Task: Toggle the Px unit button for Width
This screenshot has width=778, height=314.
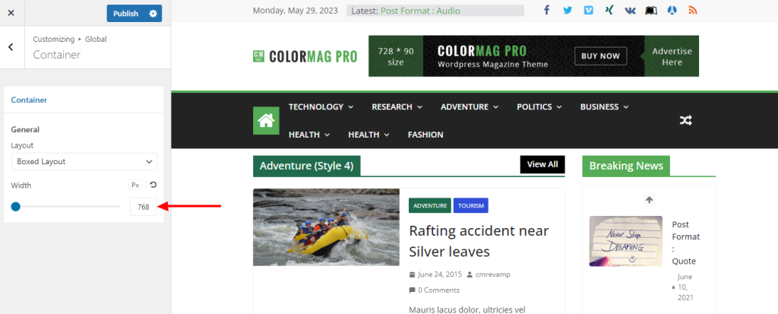Action: click(135, 185)
